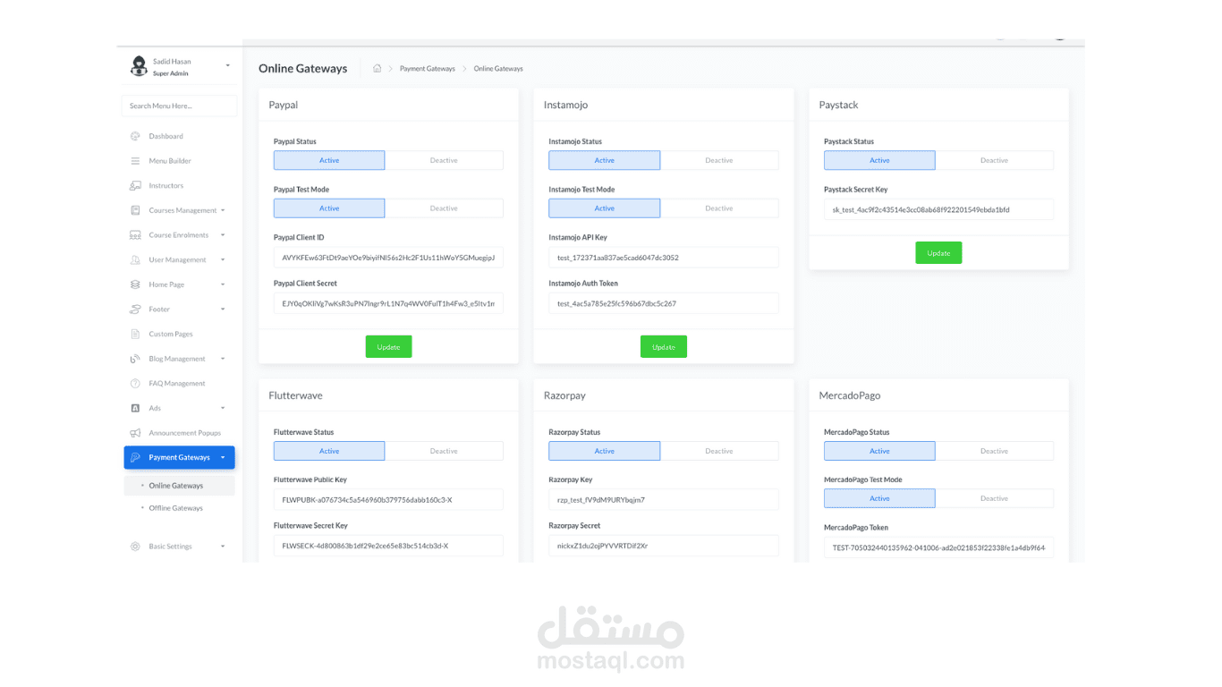The height and width of the screenshot is (687, 1222).
Task: Click the Razorpay Key input field
Action: [x=664, y=500]
